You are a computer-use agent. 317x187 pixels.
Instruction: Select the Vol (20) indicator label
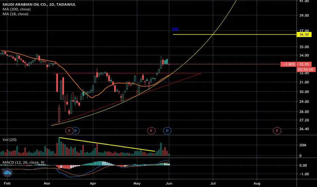click(x=10, y=140)
